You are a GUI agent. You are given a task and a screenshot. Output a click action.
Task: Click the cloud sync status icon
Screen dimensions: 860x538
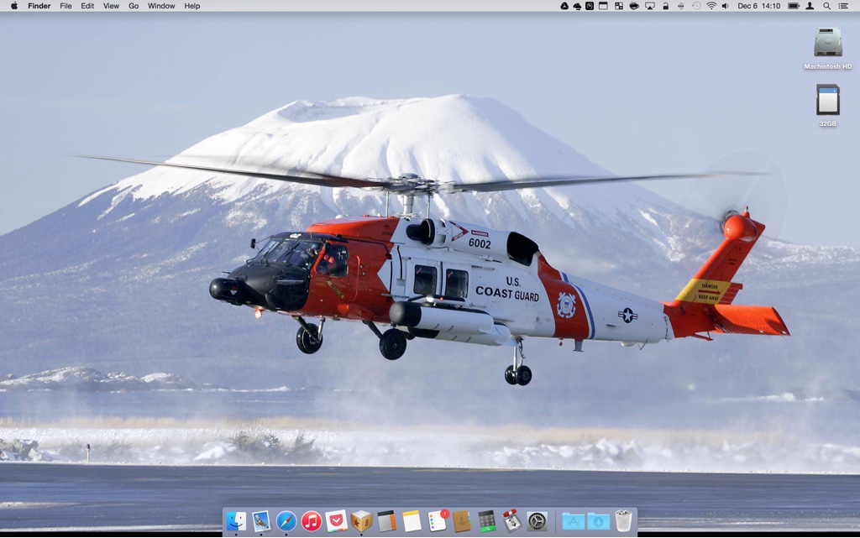tap(577, 6)
